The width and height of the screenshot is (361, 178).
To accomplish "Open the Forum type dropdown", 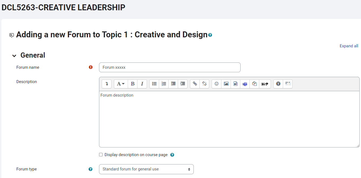I will click(146, 169).
